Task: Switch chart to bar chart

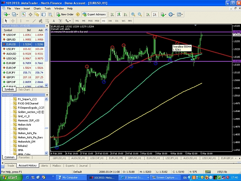Action: [112, 14]
